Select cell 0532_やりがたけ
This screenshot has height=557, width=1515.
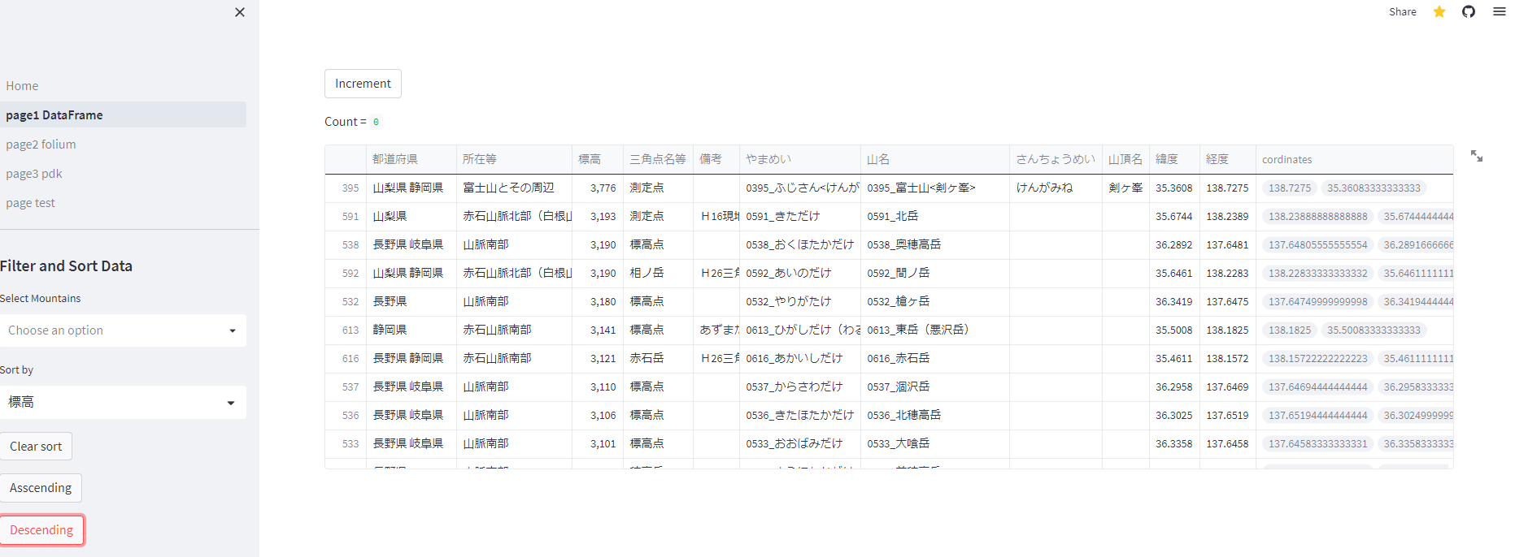[799, 301]
